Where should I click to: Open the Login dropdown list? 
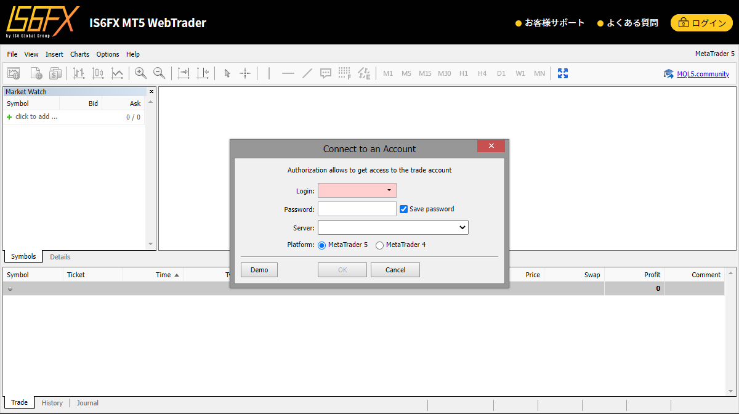(x=389, y=190)
